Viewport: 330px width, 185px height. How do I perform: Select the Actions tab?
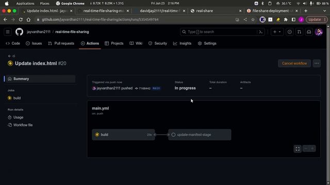coord(90,43)
